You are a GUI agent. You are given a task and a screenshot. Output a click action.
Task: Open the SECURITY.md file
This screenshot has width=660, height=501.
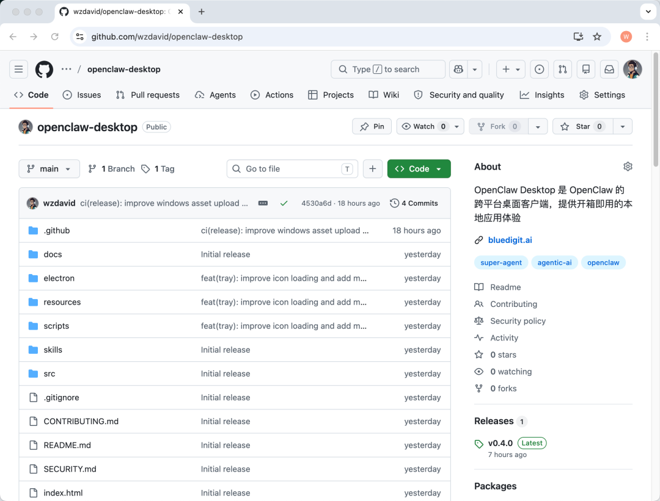(70, 469)
